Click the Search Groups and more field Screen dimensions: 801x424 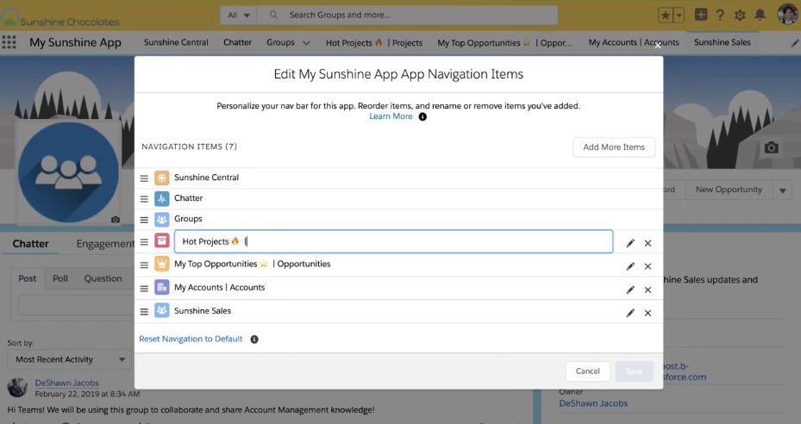point(407,16)
